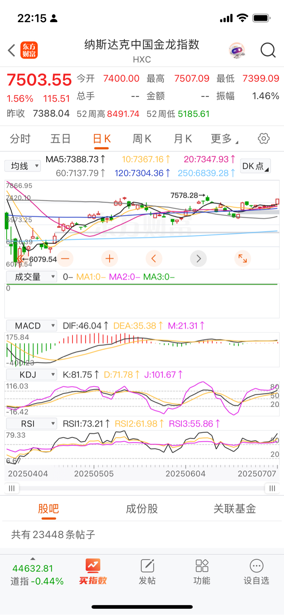Expand the Dow index ticker arrow

[33, 558]
